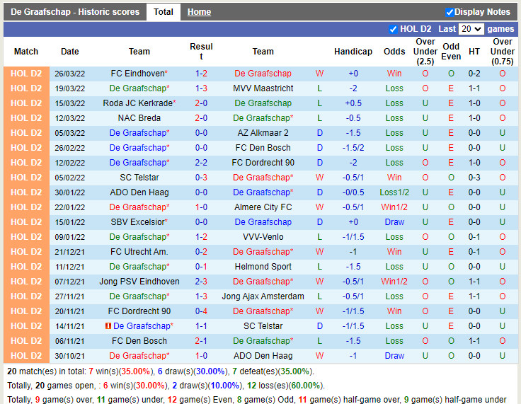Open FC Eindhoven team link on 26/03/22
The height and width of the screenshot is (404, 521).
pyautogui.click(x=137, y=74)
